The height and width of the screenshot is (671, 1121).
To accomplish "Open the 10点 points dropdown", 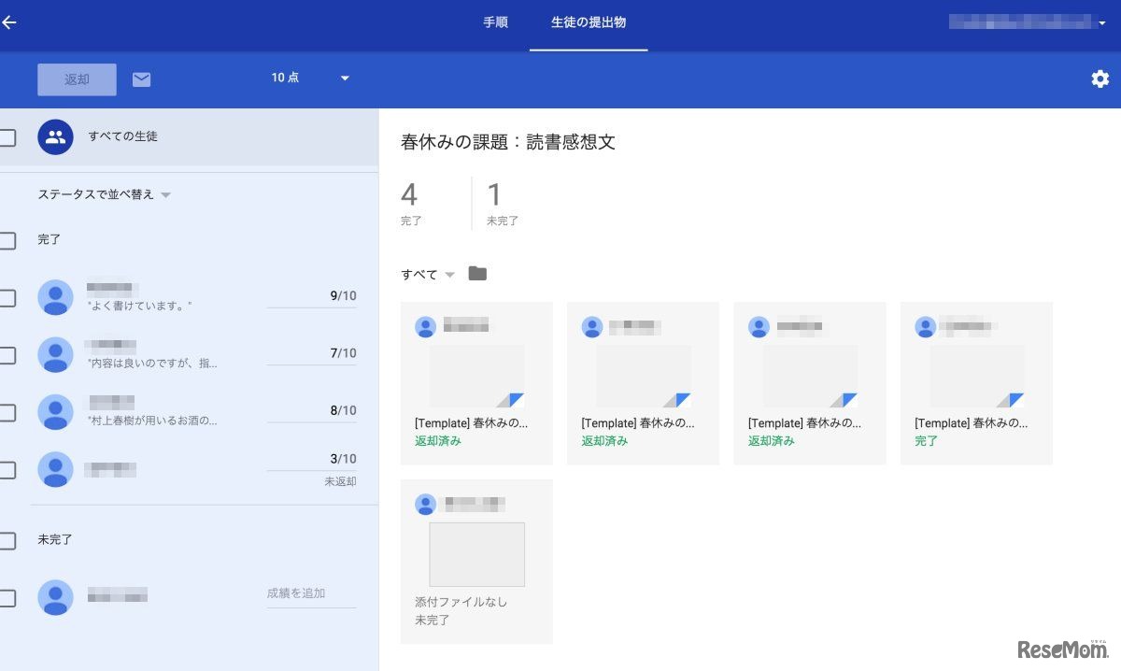I will 308,79.
